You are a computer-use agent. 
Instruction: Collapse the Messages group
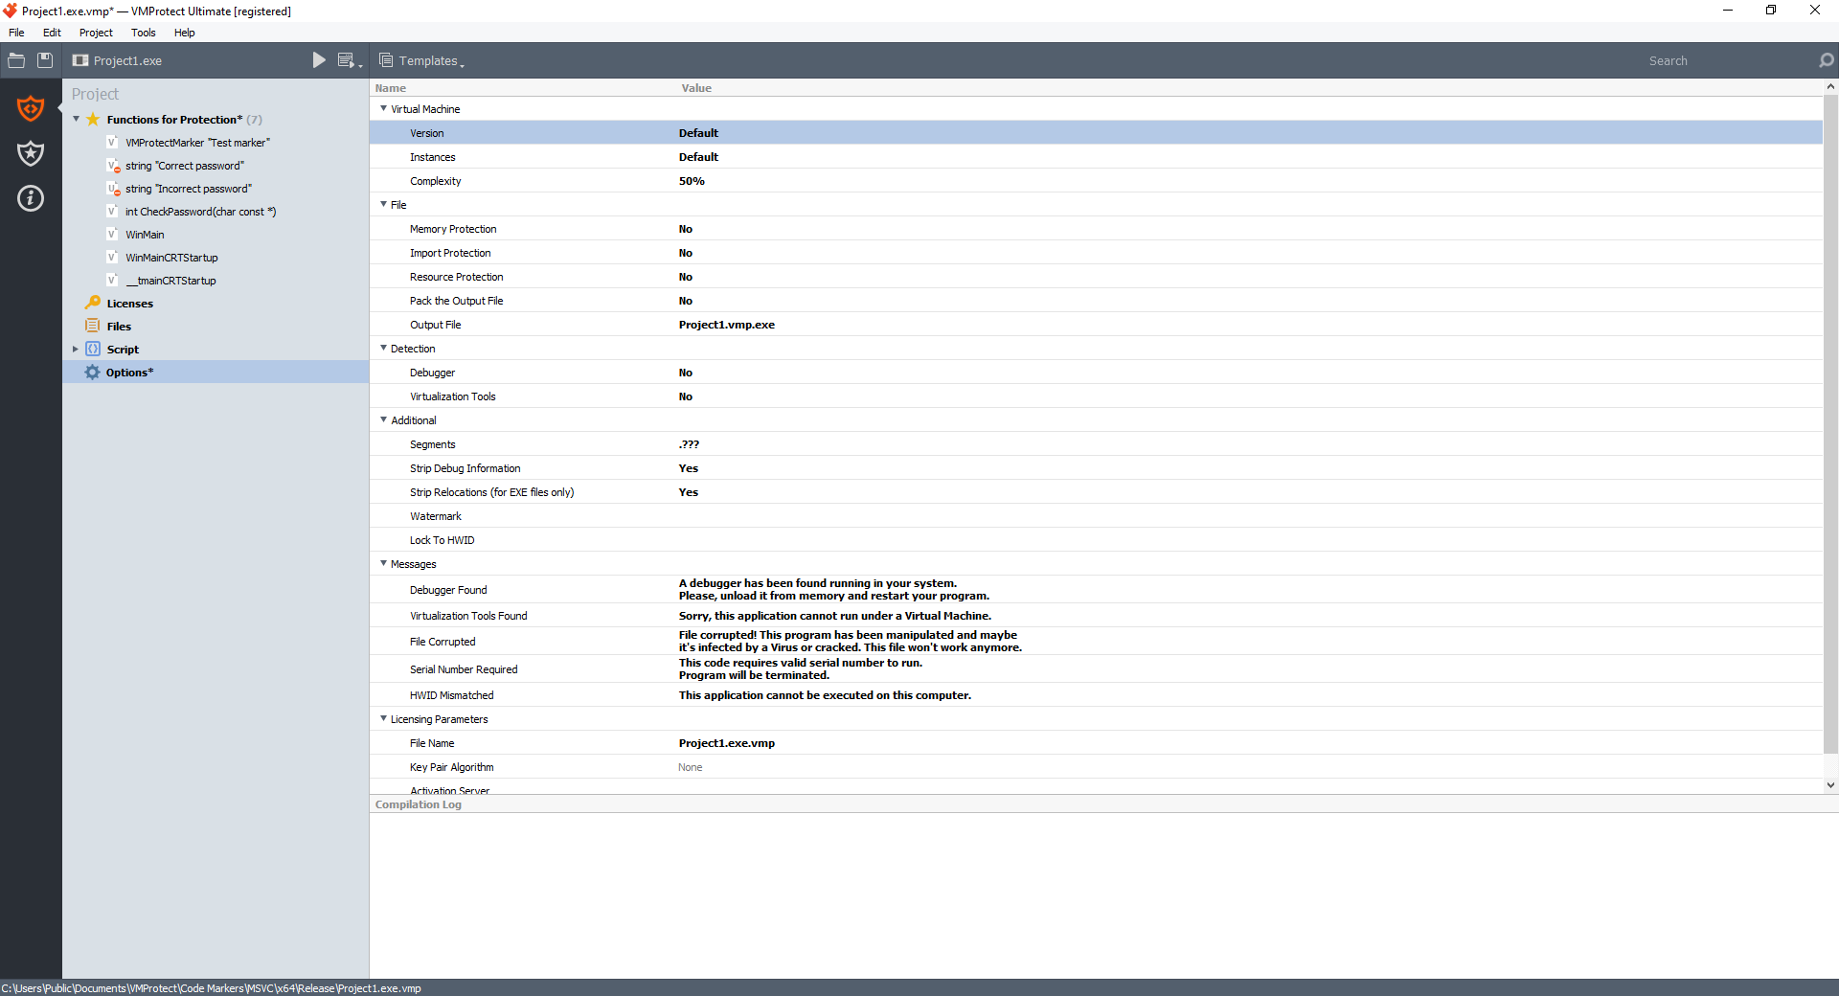click(383, 563)
